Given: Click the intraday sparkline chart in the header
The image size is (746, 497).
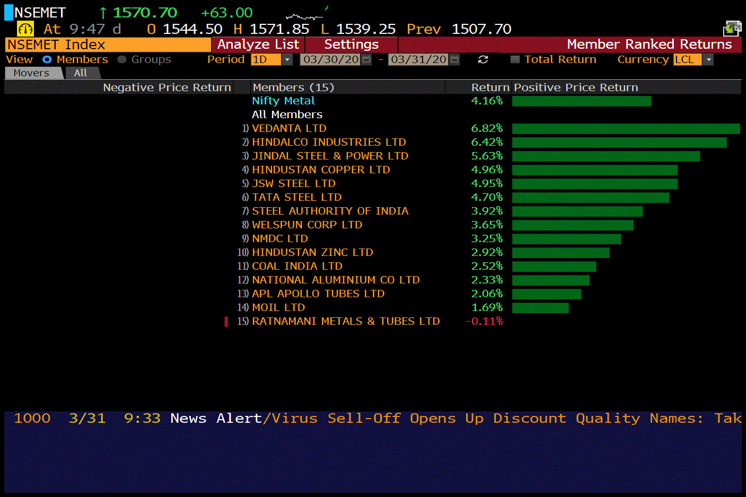Looking at the screenshot, I should (305, 16).
